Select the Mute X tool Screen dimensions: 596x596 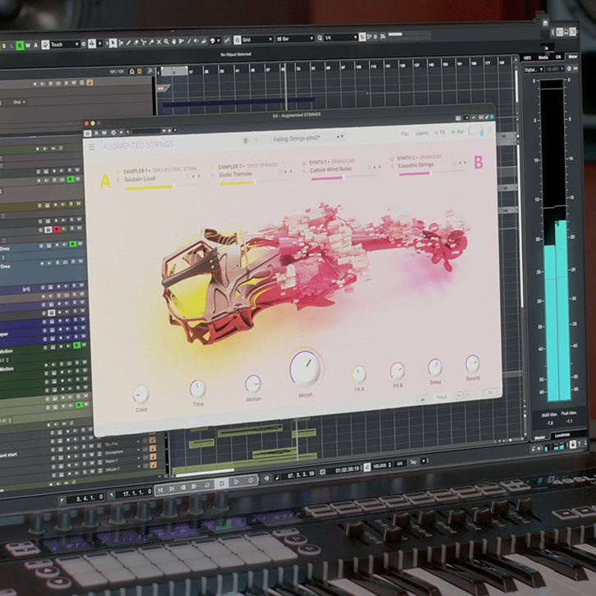[x=159, y=42]
